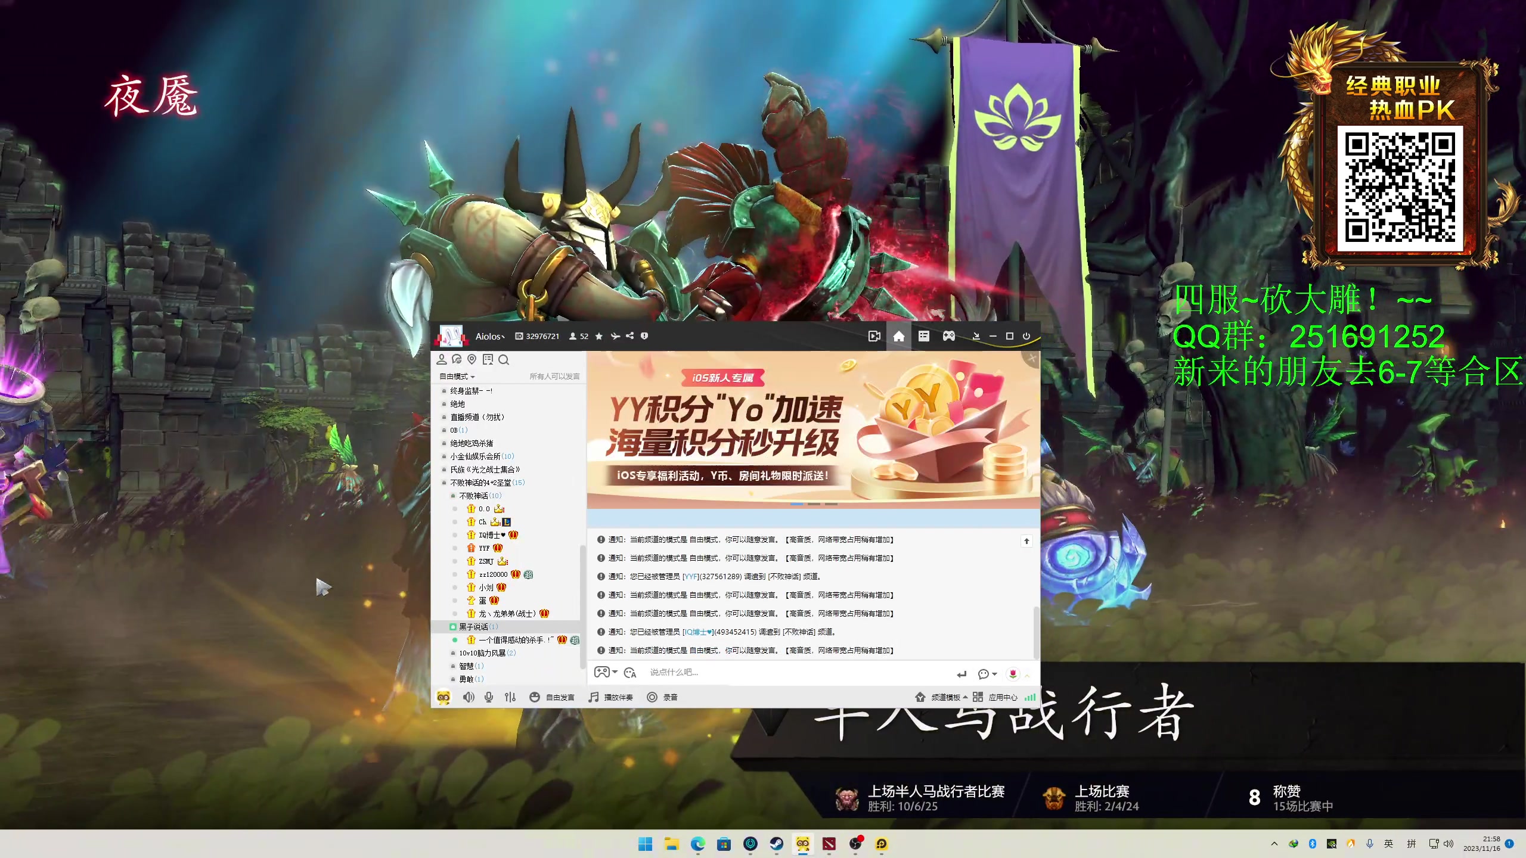Expand the 10v10脑力风暴 sub-channel
Image resolution: width=1526 pixels, height=858 pixels.
coord(487,653)
